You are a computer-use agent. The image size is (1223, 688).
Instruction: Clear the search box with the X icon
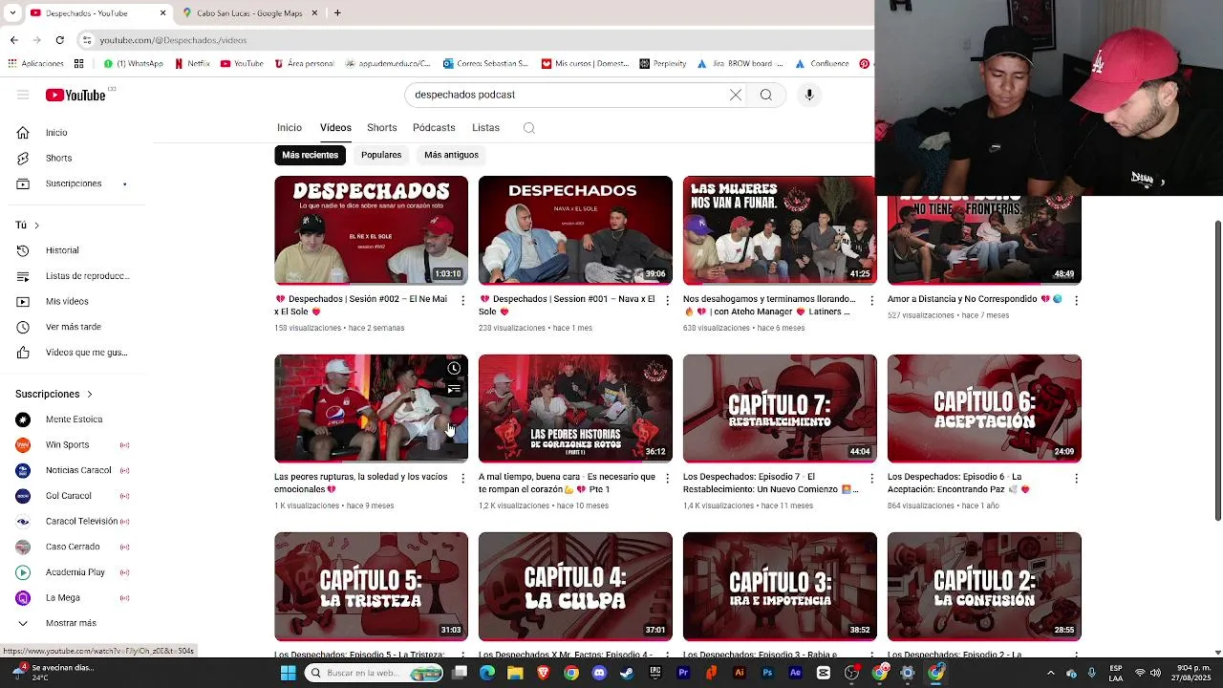735,95
